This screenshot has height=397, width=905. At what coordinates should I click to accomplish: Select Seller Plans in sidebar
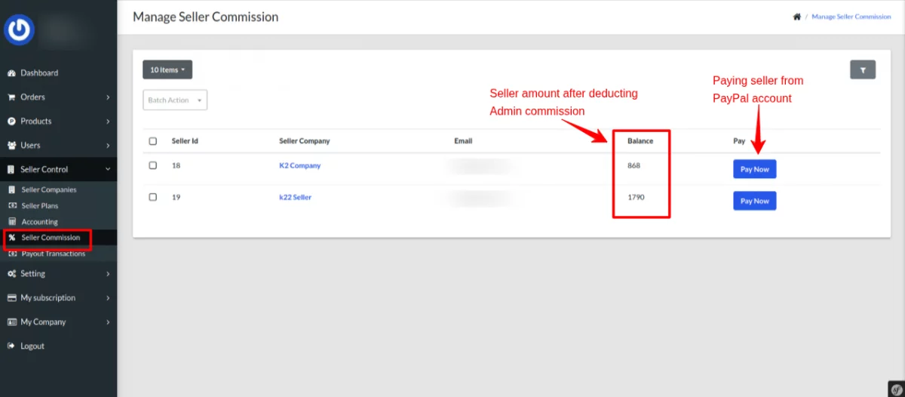tap(39, 206)
